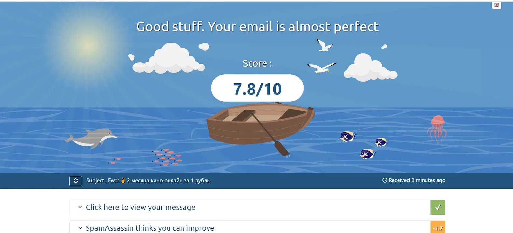The height and width of the screenshot is (233, 513).
Task: Click 'Received 0 minutes ago' text
Action: click(417, 180)
